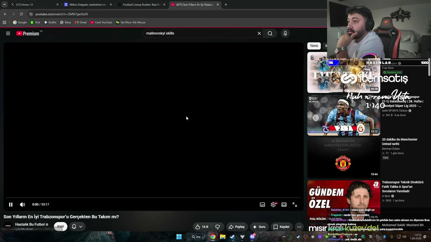This screenshot has height=242, width=431.
Task: Open a new browser tab
Action: point(226,5)
